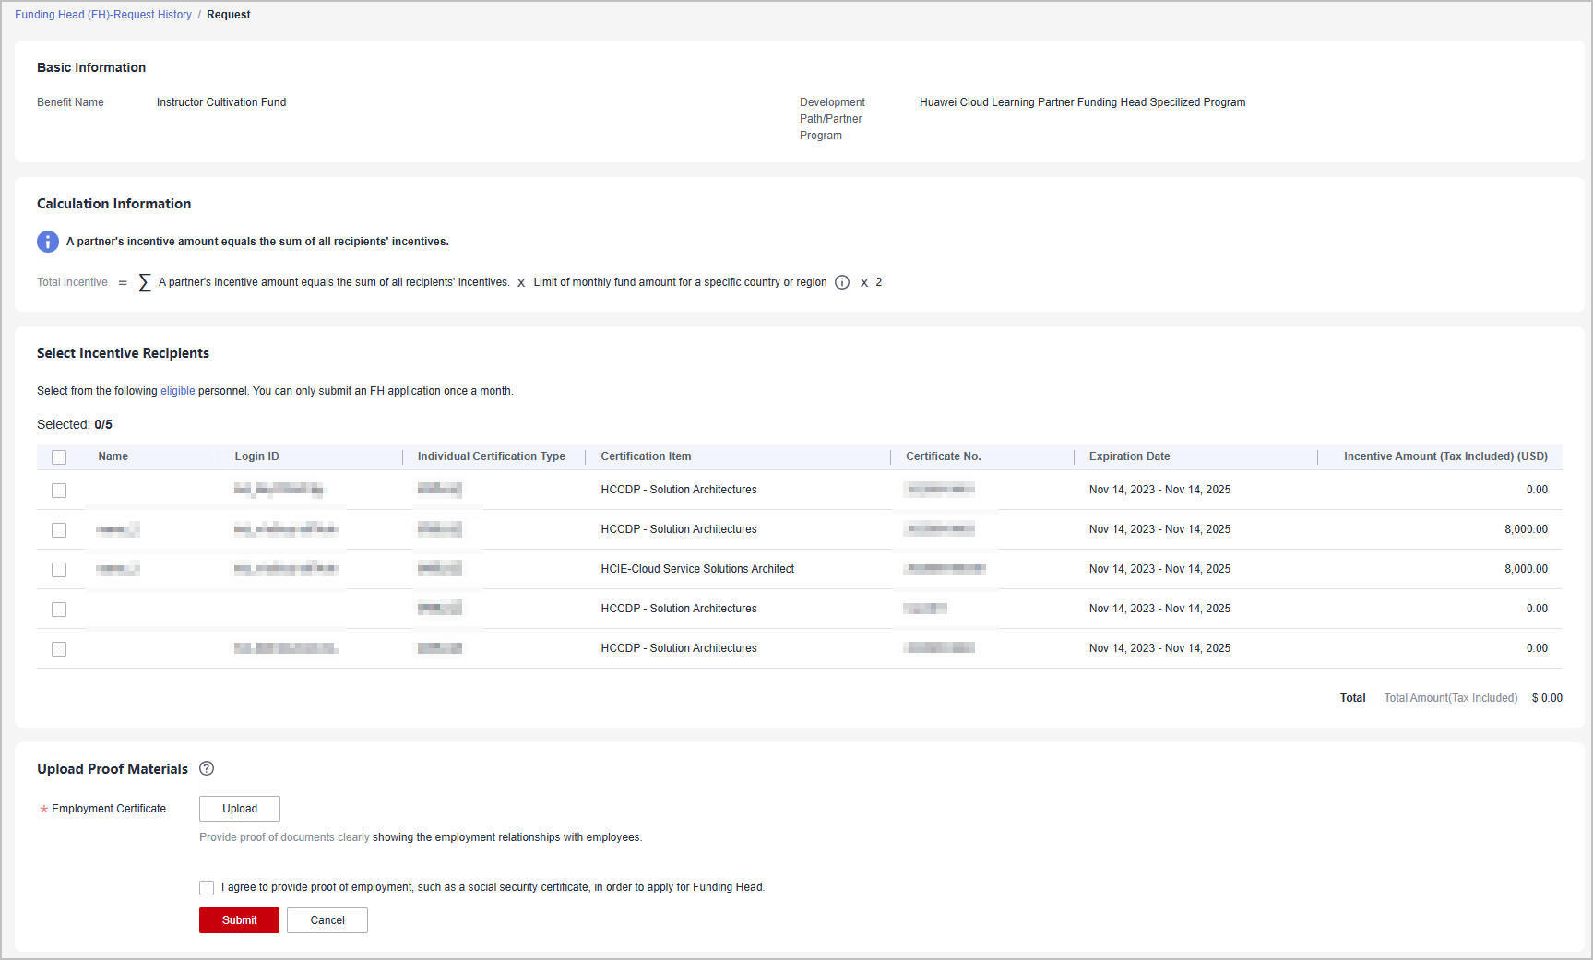Click the Request breadcrumb item
1593x960 pixels.
point(228,15)
